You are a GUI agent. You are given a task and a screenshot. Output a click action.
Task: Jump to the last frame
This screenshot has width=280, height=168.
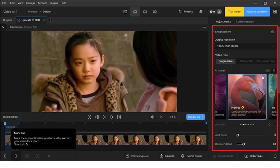[119, 117]
